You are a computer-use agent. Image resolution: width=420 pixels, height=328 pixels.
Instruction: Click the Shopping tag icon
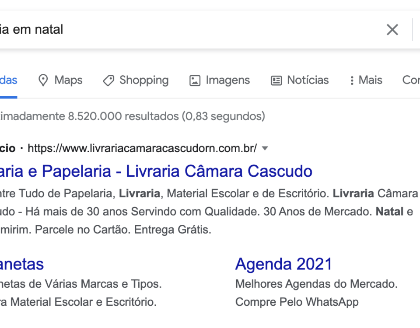108,80
